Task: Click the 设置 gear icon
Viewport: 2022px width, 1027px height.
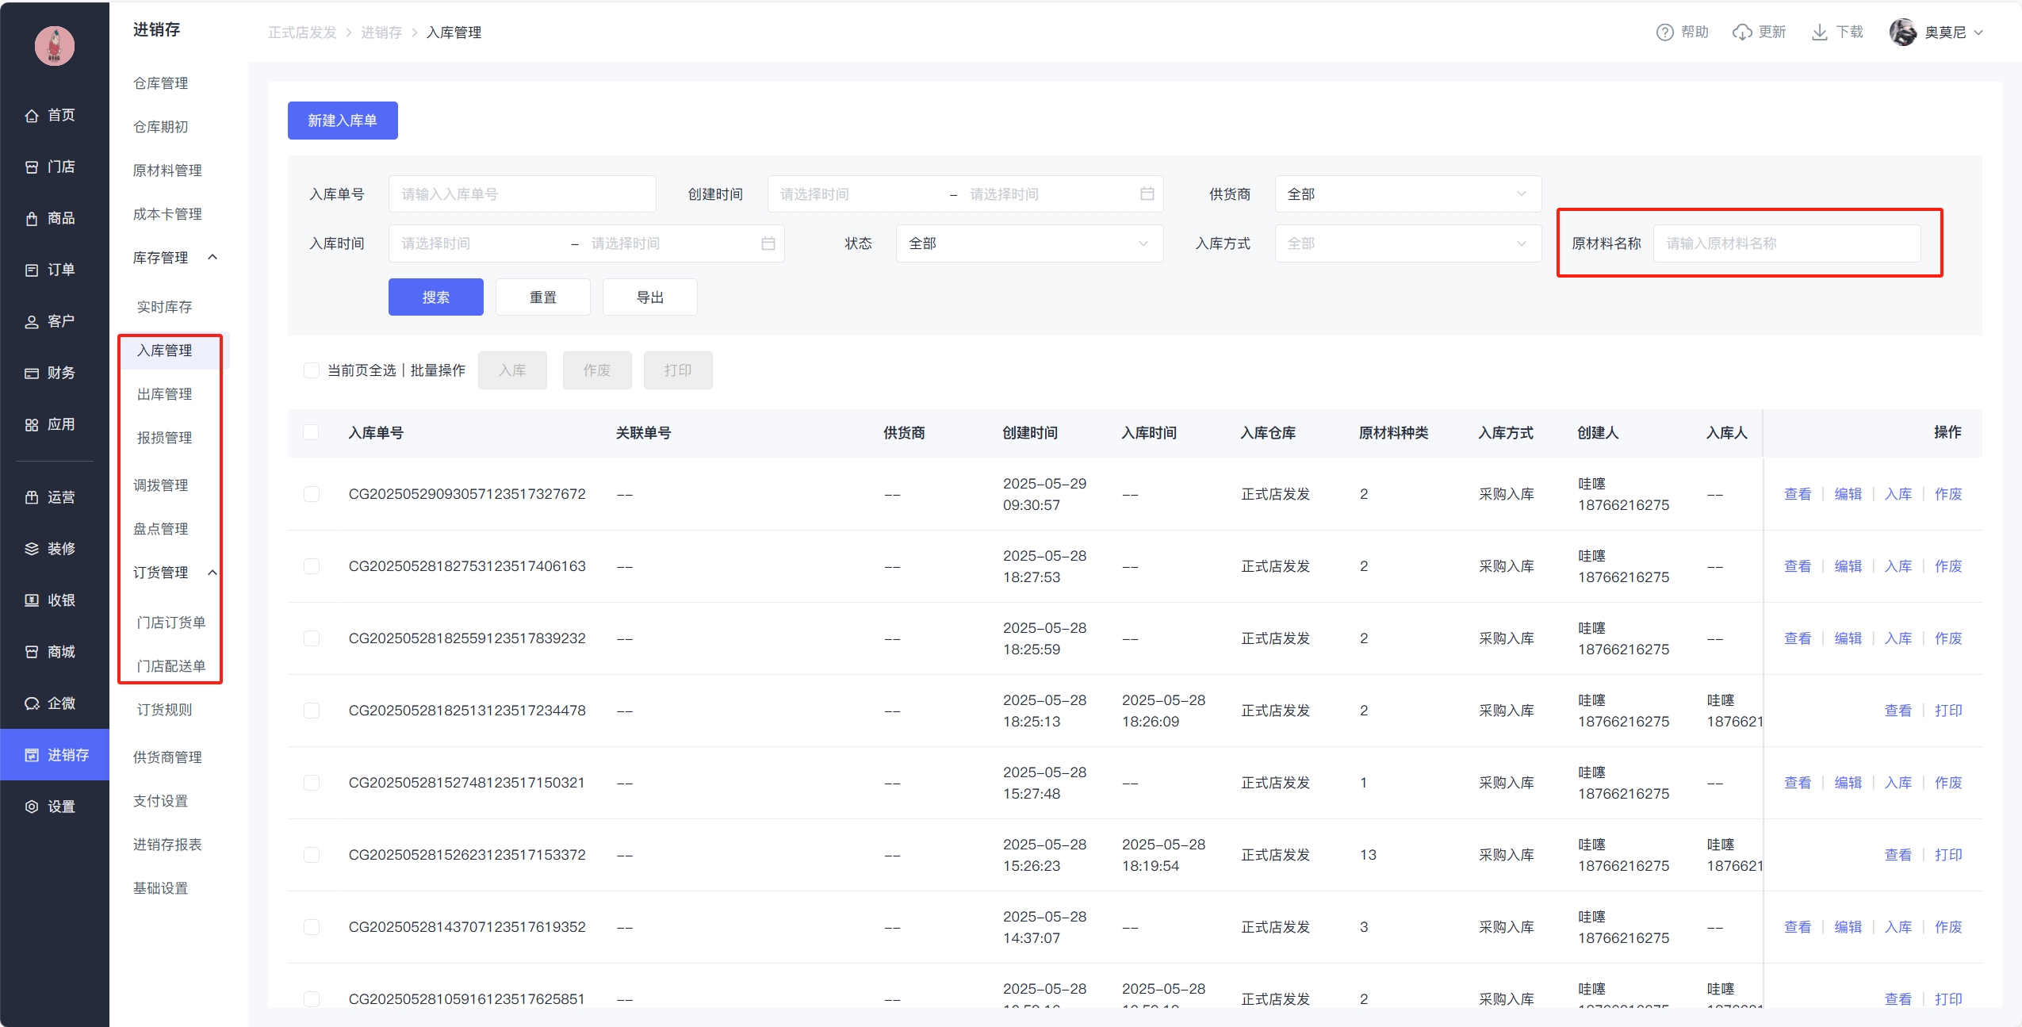Action: click(32, 807)
